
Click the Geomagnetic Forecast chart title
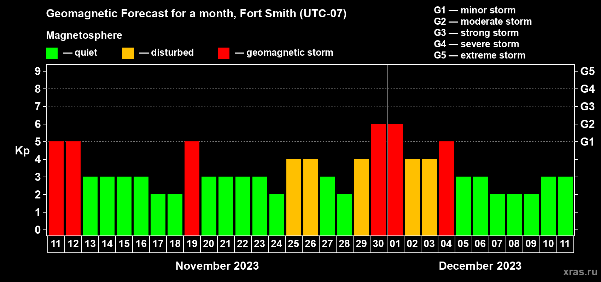[x=196, y=14]
